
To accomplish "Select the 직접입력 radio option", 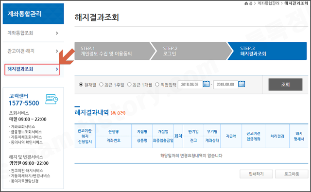I will pyautogui.click(x=157, y=85).
